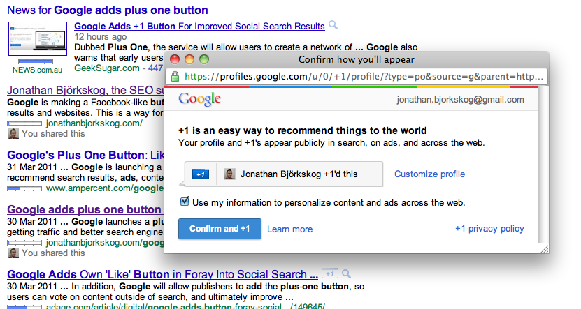581x309 pixels.
Task: Click the jonathan.bjorkskog@gmail.com account label
Action: (x=460, y=100)
